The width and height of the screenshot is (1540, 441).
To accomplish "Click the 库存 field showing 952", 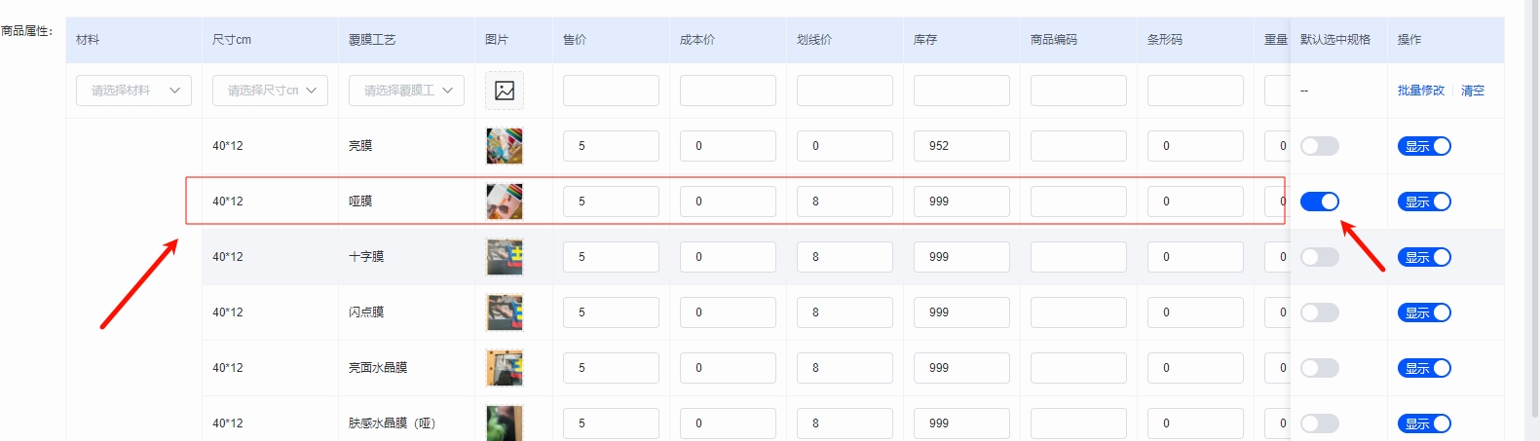I will 960,146.
